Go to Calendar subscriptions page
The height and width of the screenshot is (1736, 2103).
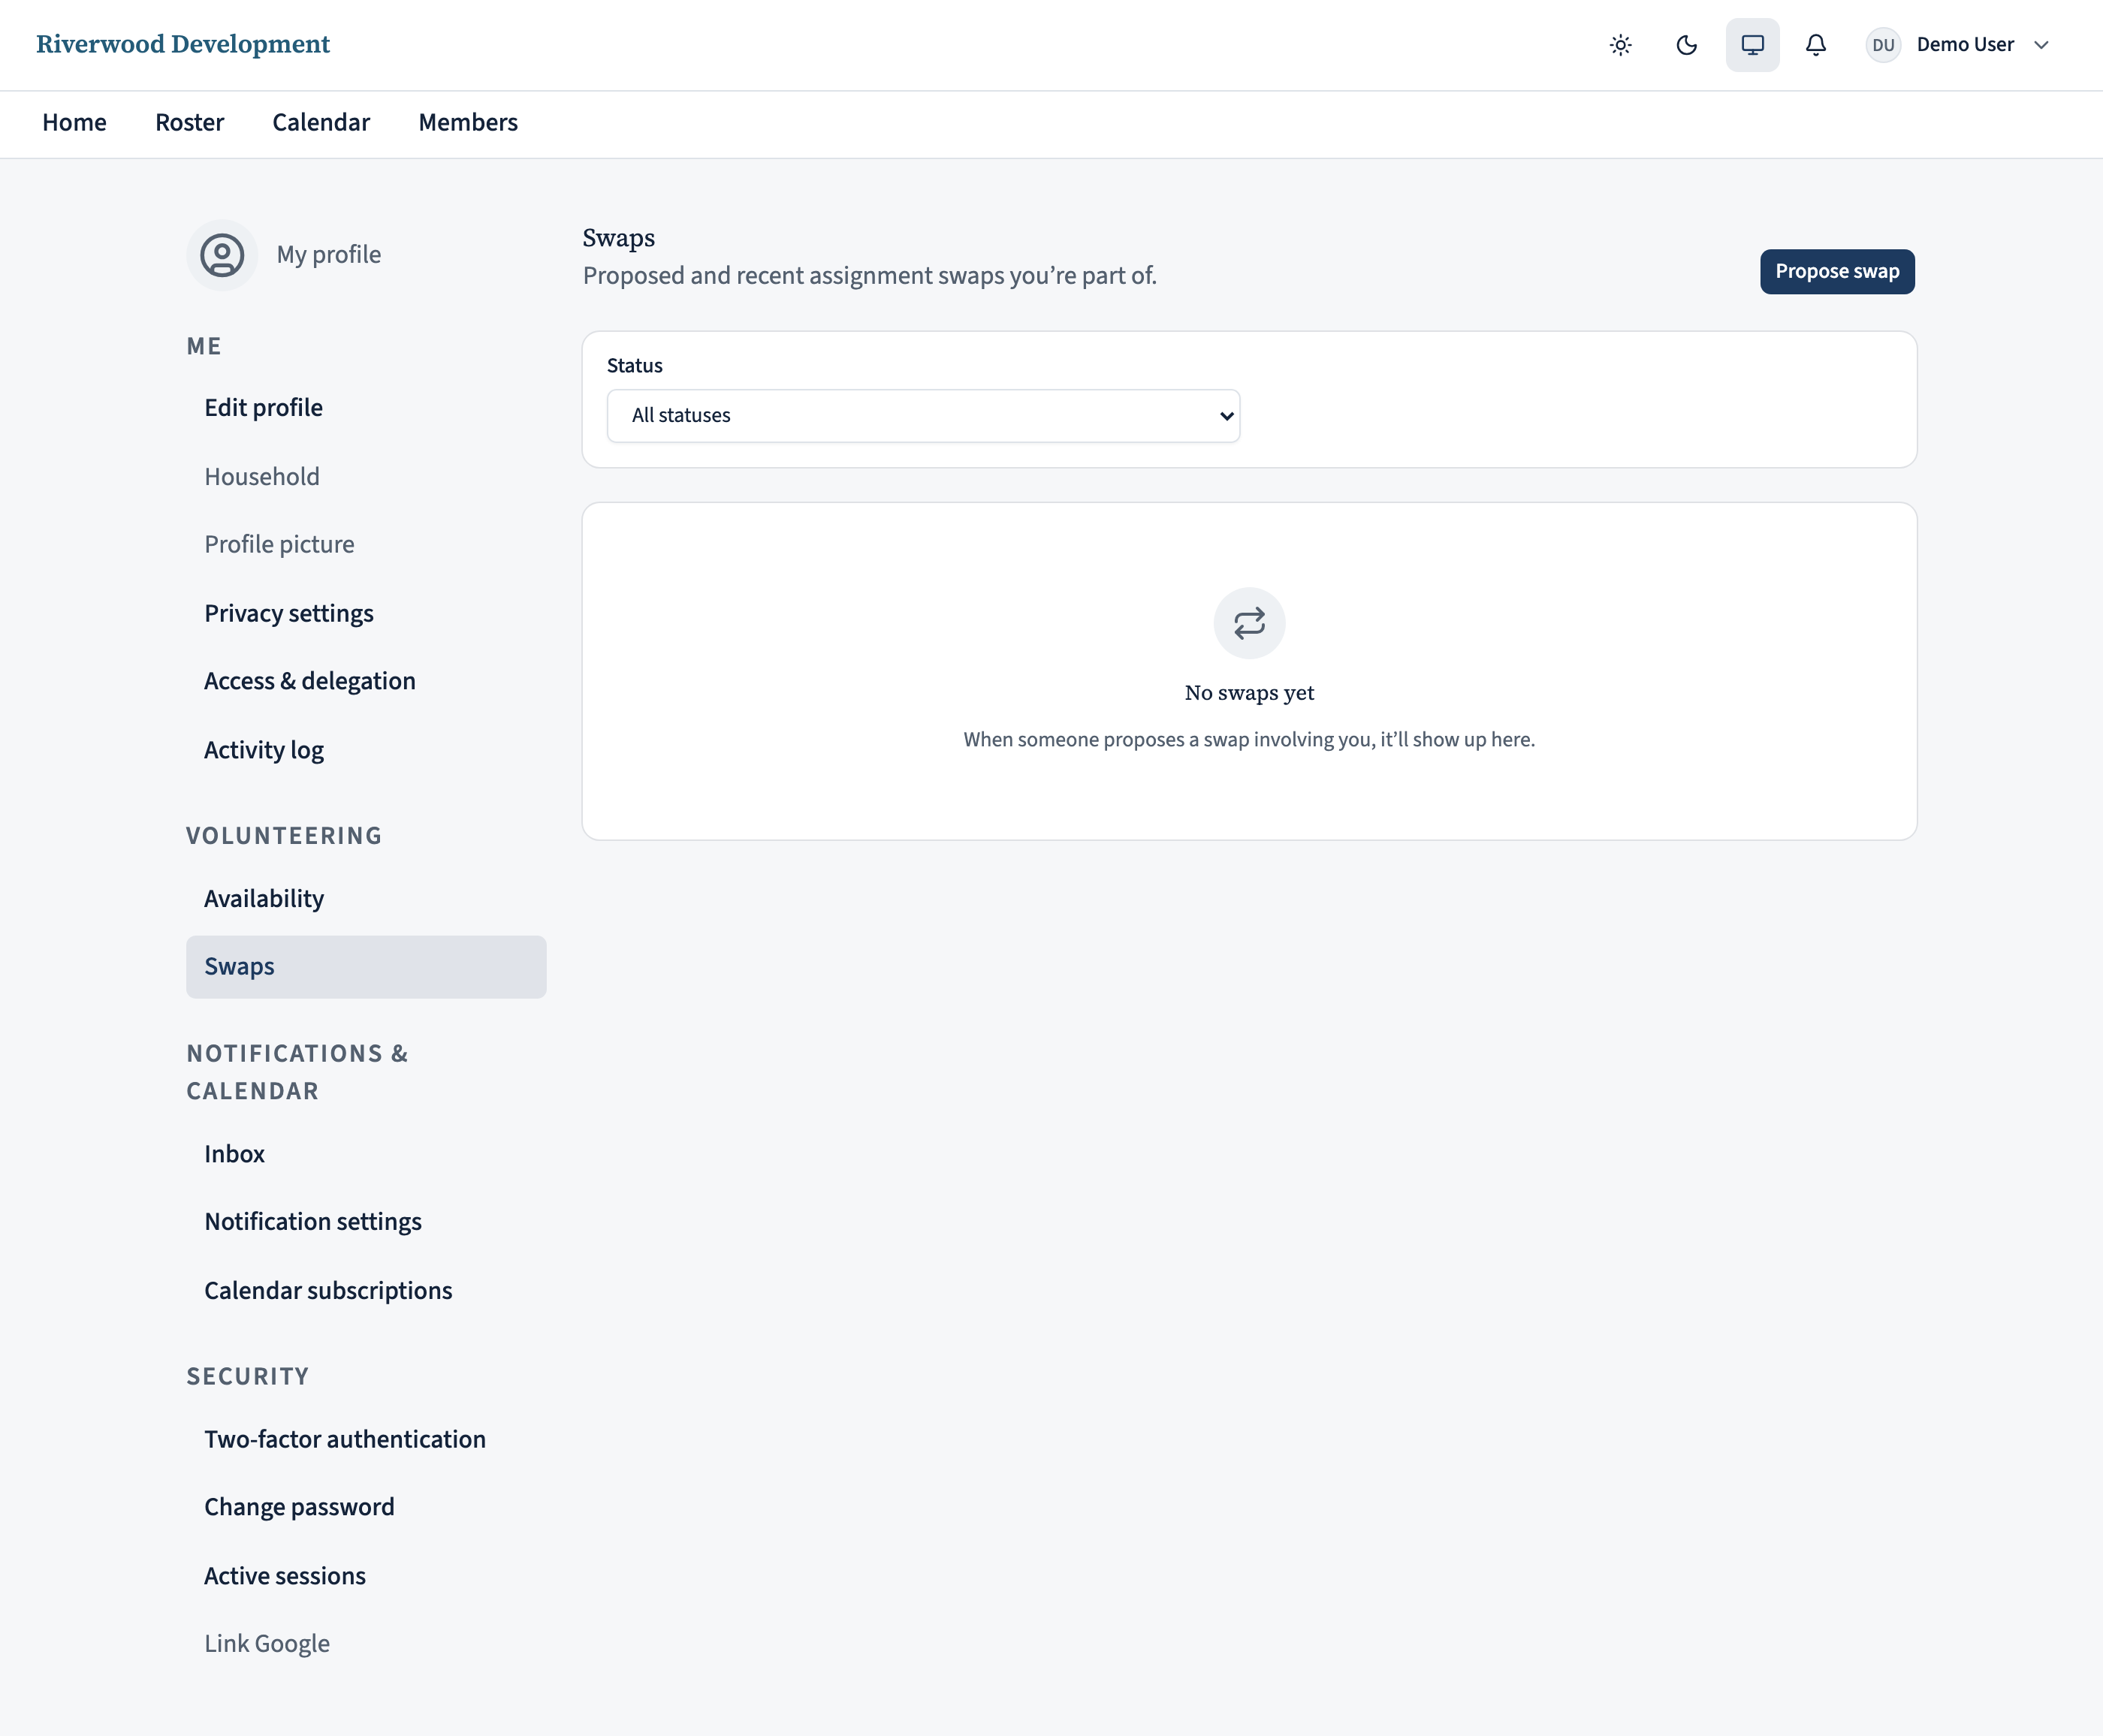click(x=328, y=1290)
